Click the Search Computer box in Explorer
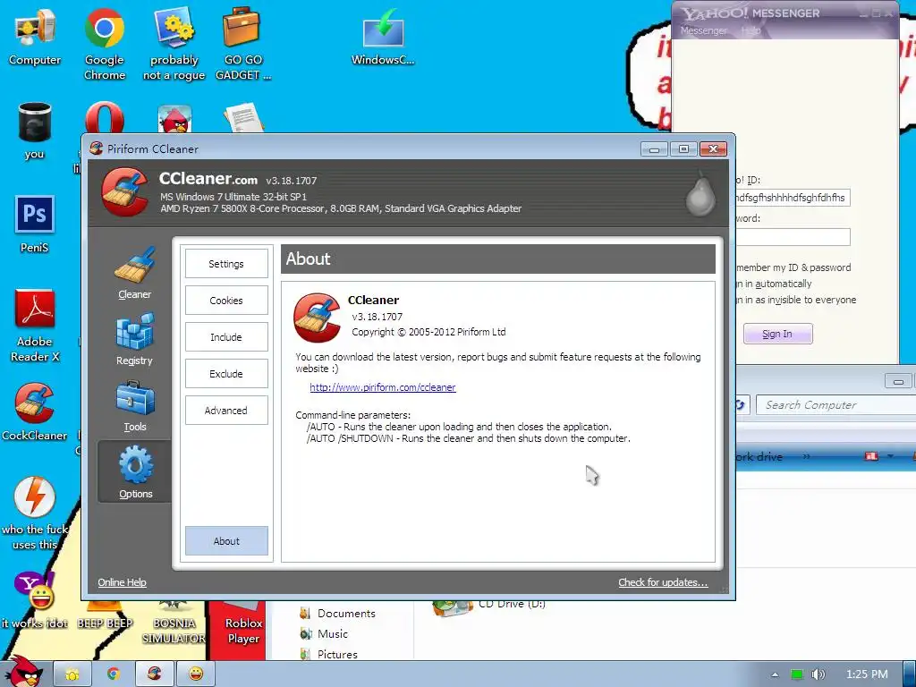916x687 pixels. (x=836, y=405)
